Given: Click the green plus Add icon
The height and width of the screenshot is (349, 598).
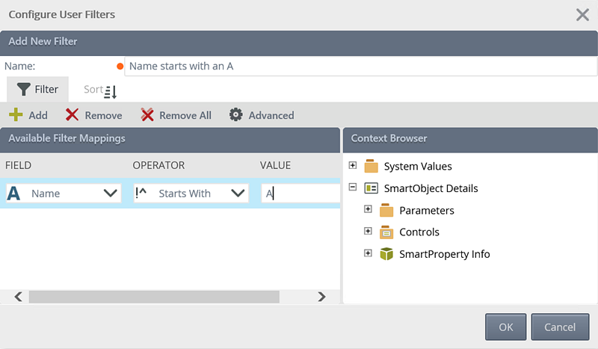Looking at the screenshot, I should coord(16,115).
